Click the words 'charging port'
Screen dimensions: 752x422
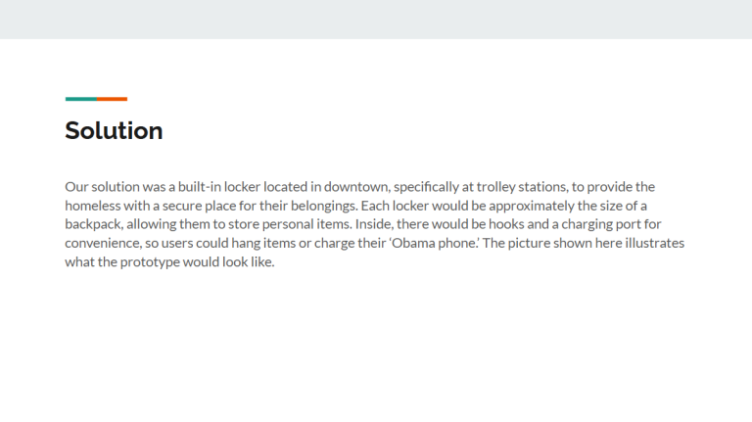pyautogui.click(x=601, y=224)
